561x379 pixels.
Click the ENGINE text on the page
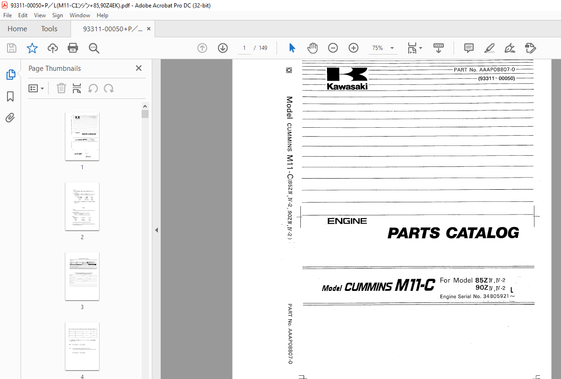(x=347, y=221)
